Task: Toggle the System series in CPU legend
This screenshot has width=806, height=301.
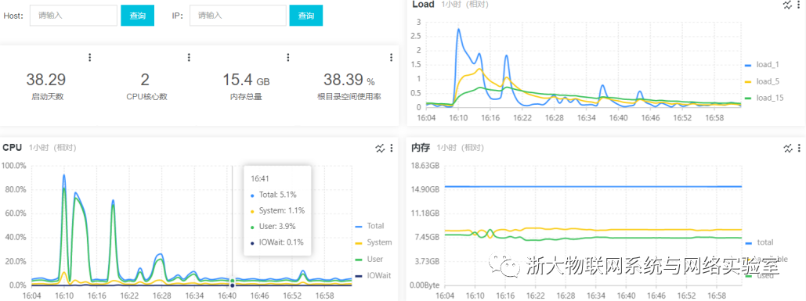Action: pos(373,242)
